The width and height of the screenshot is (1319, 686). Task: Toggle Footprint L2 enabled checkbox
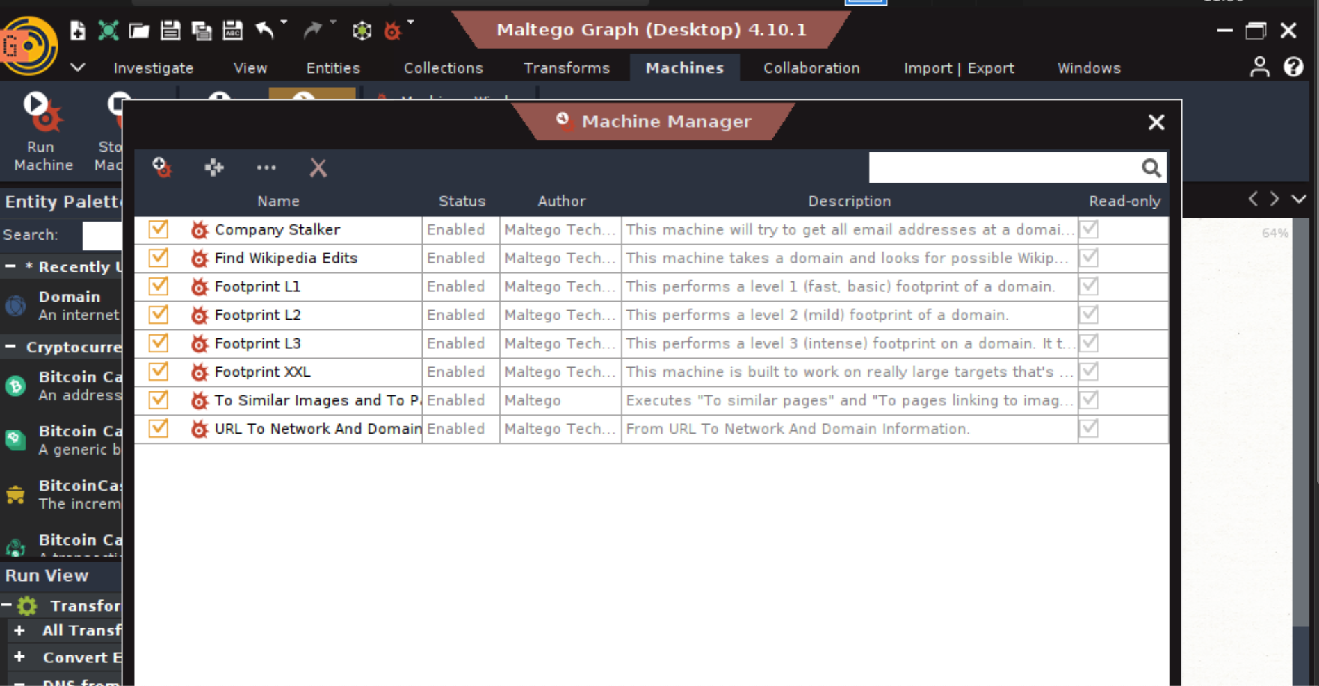point(159,314)
